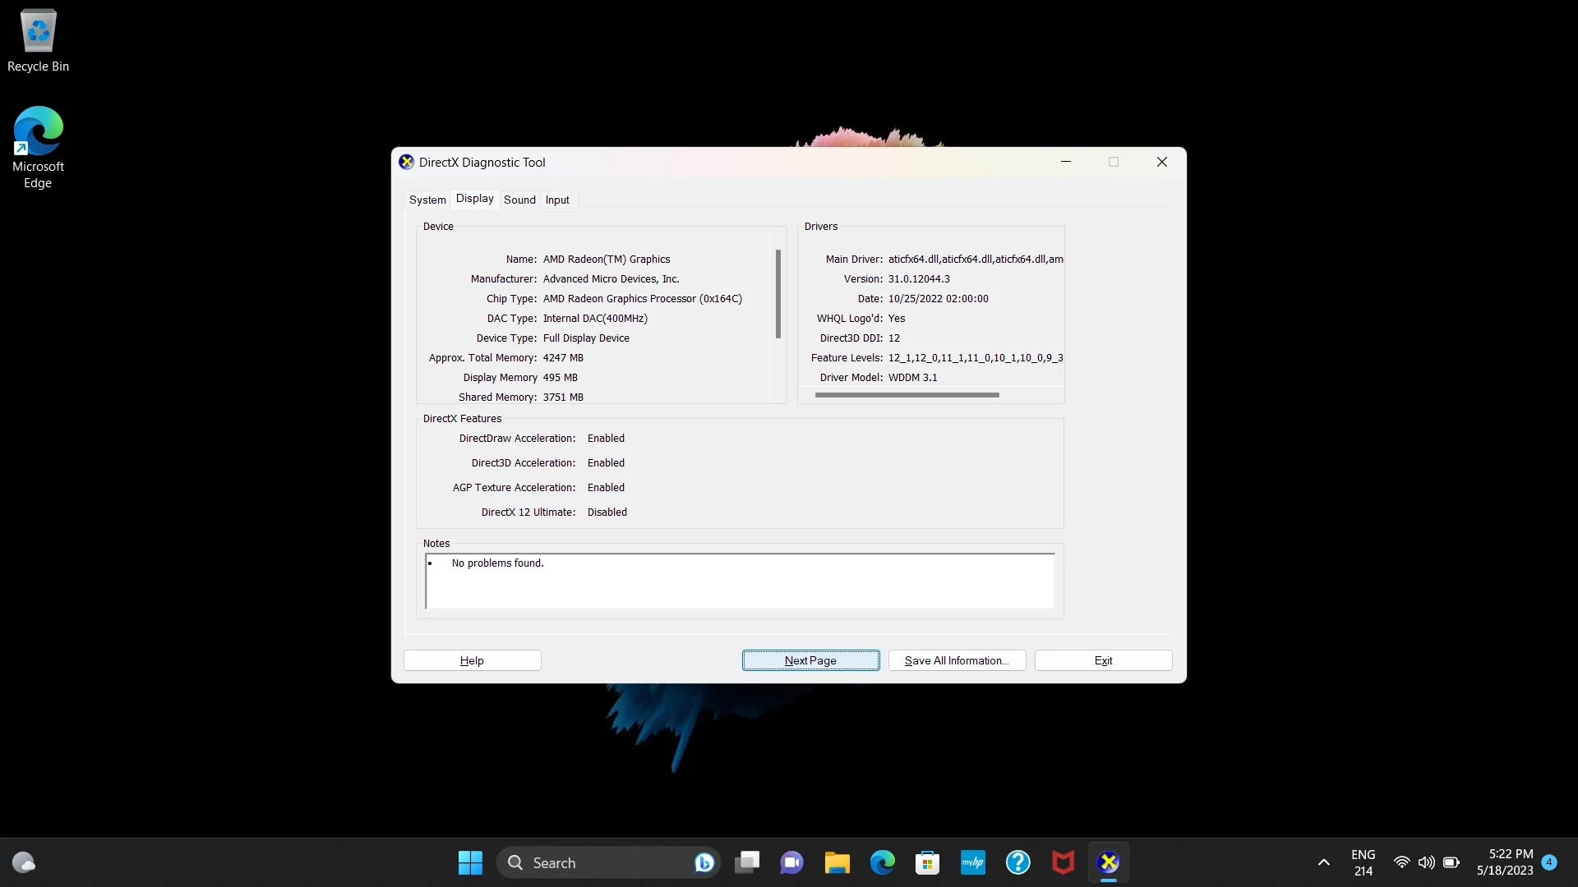This screenshot has height=887, width=1578.
Task: Click the Next Page button
Action: pos(810,660)
